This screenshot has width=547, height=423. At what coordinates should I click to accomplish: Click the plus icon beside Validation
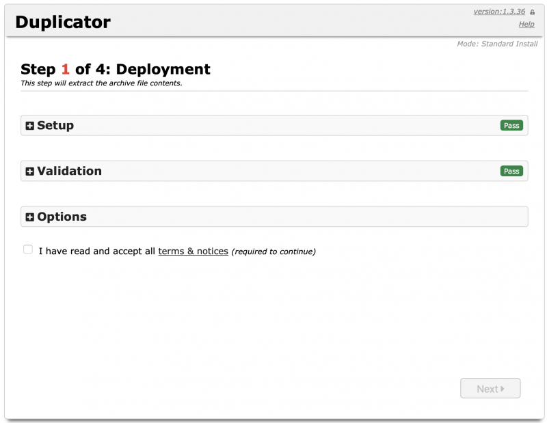click(x=30, y=172)
